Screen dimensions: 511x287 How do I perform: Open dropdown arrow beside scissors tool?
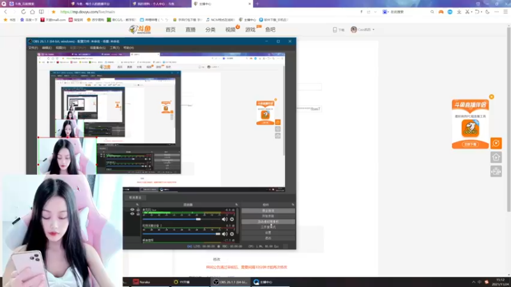coord(471,12)
